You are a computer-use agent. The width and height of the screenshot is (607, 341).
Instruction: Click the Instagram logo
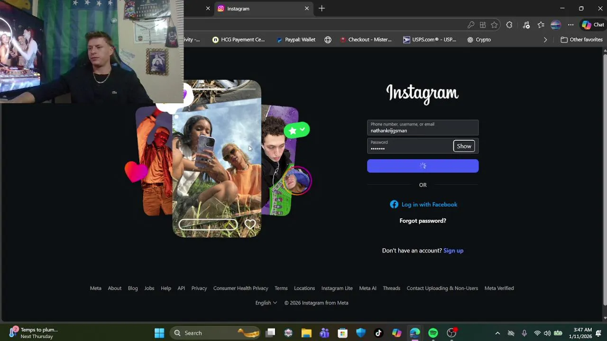(423, 94)
